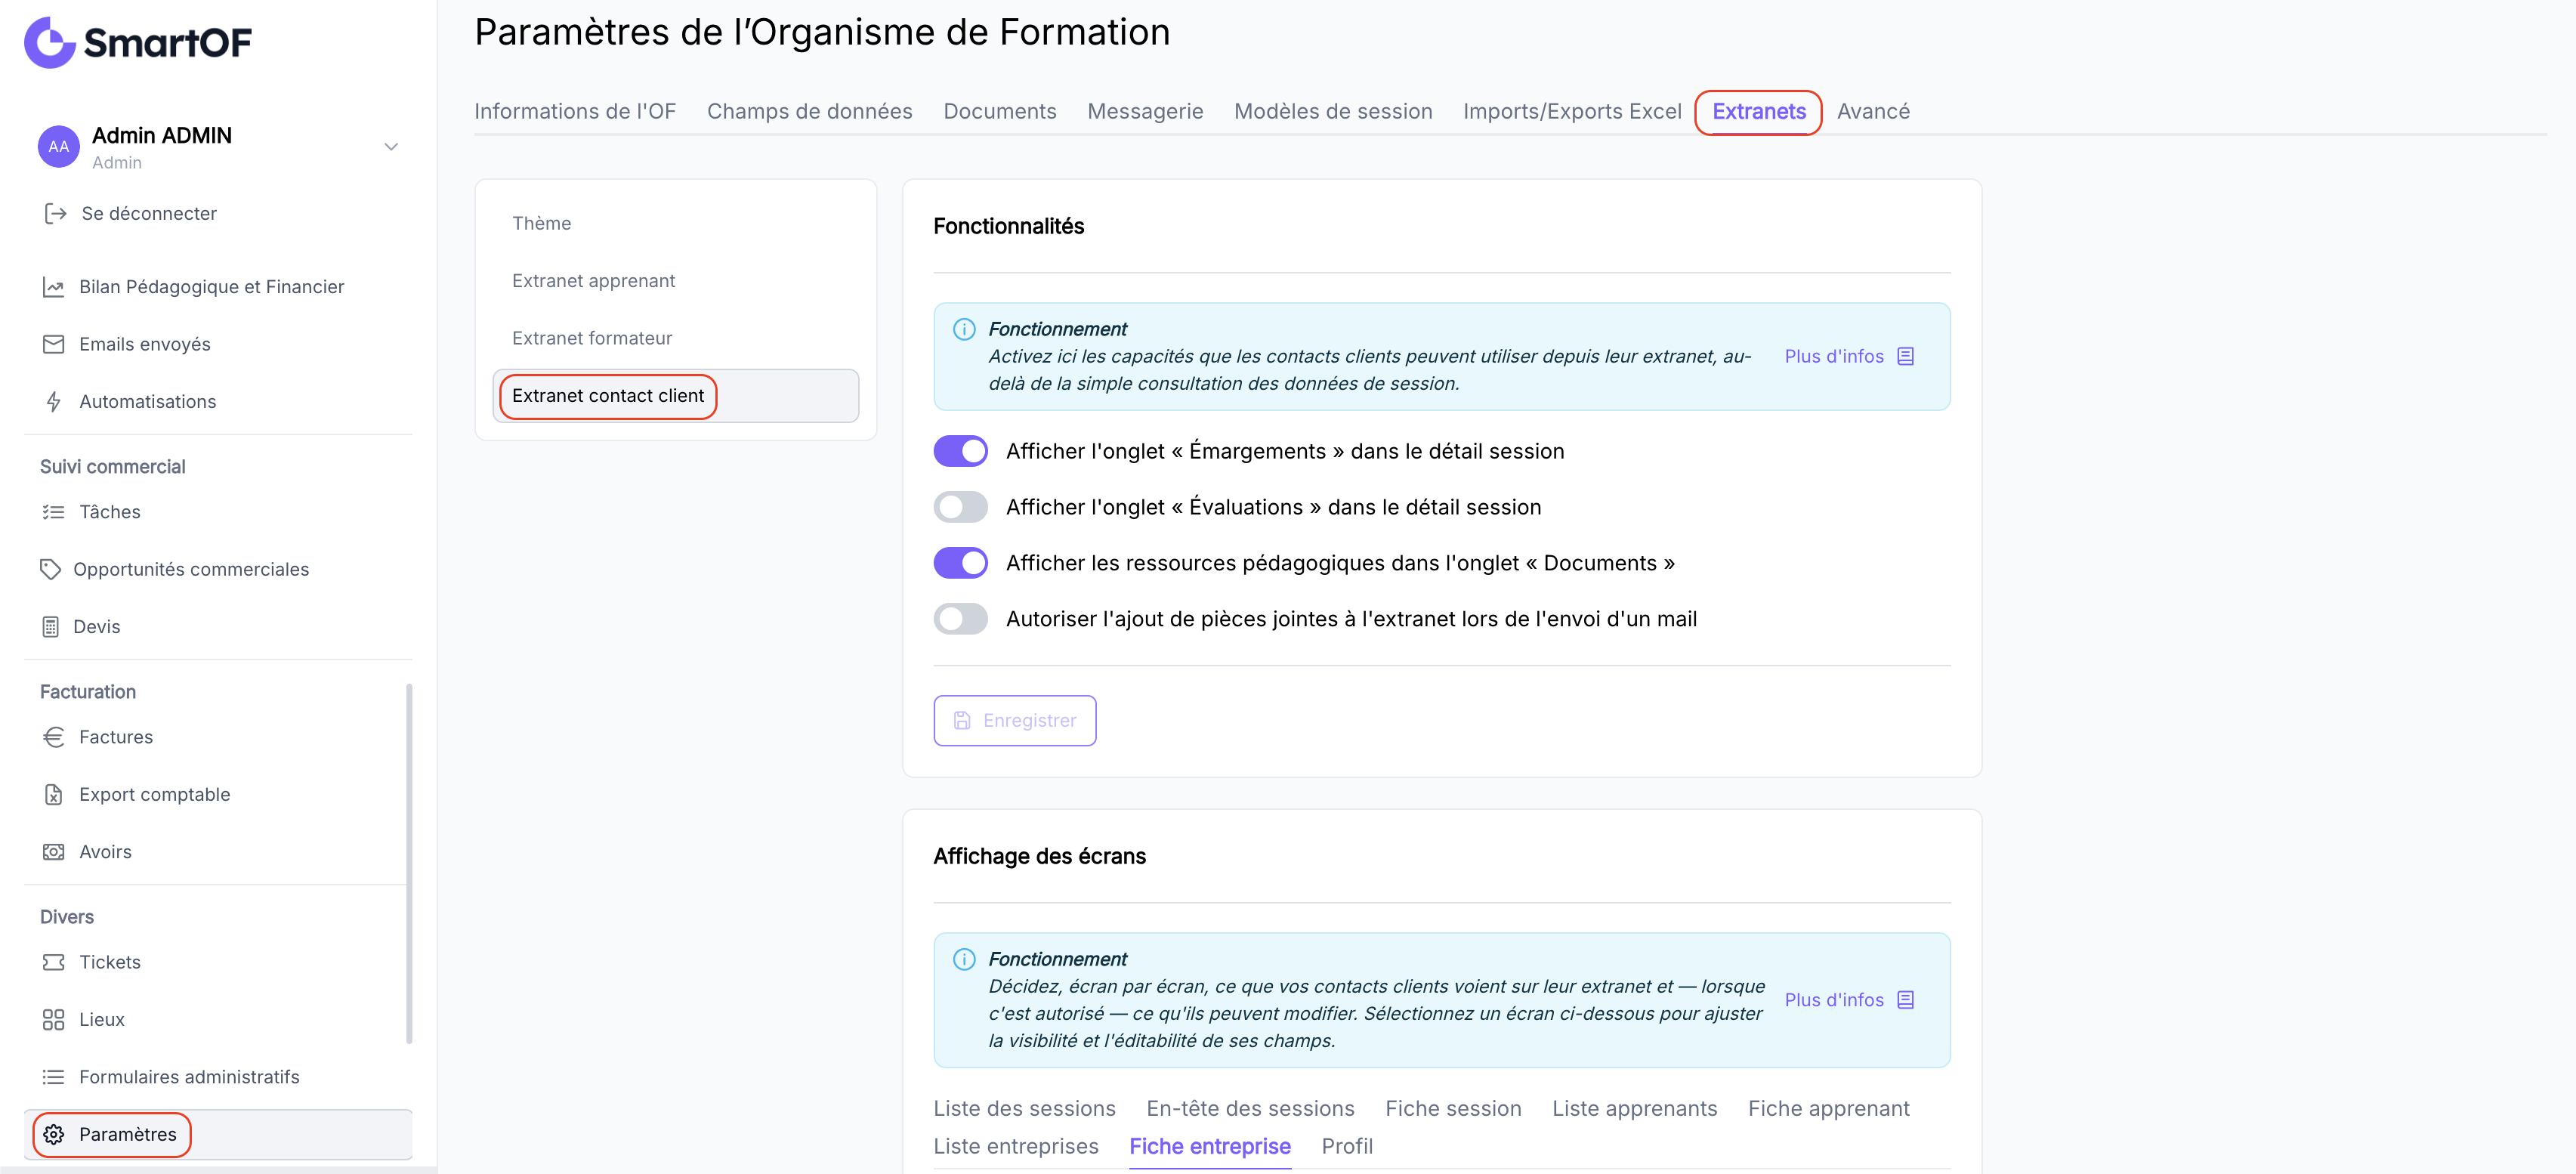2576x1174 pixels.
Task: Go to Opportunités commerciales
Action: tap(191, 569)
